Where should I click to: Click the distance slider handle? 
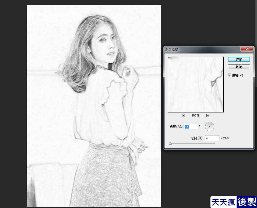[x=170, y=143]
